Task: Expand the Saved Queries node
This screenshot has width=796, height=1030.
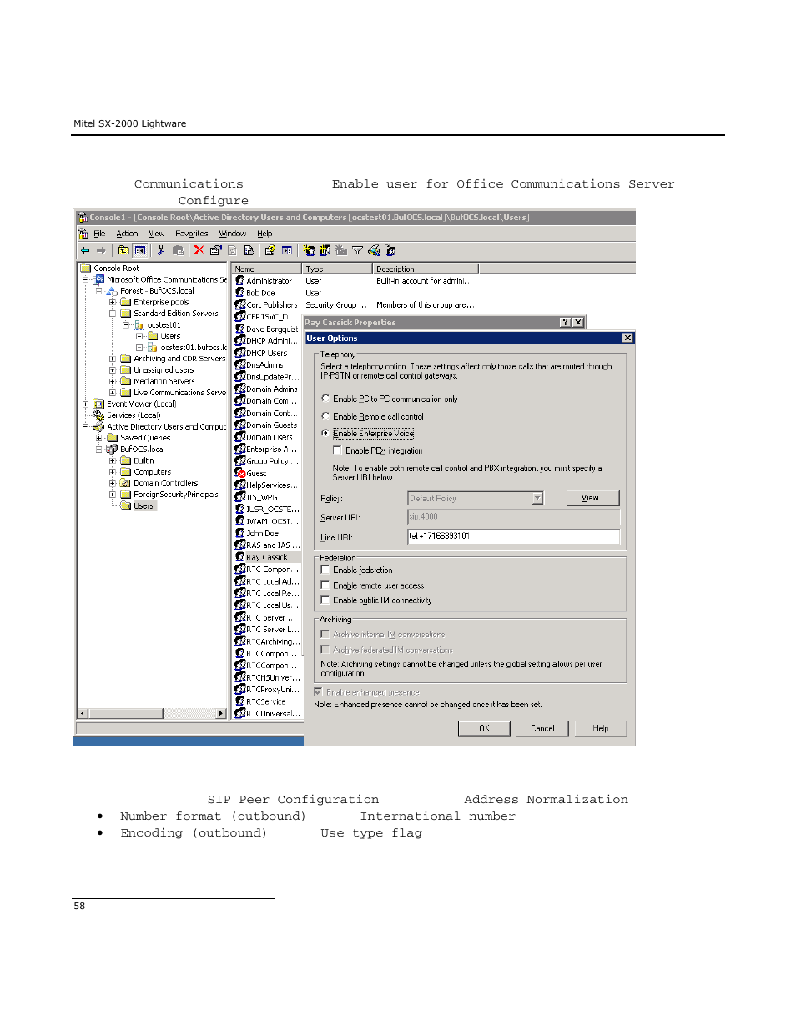Action: (x=99, y=438)
